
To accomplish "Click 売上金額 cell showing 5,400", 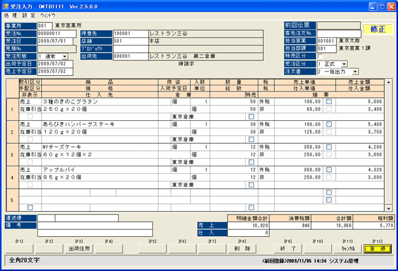I will coord(359,125).
